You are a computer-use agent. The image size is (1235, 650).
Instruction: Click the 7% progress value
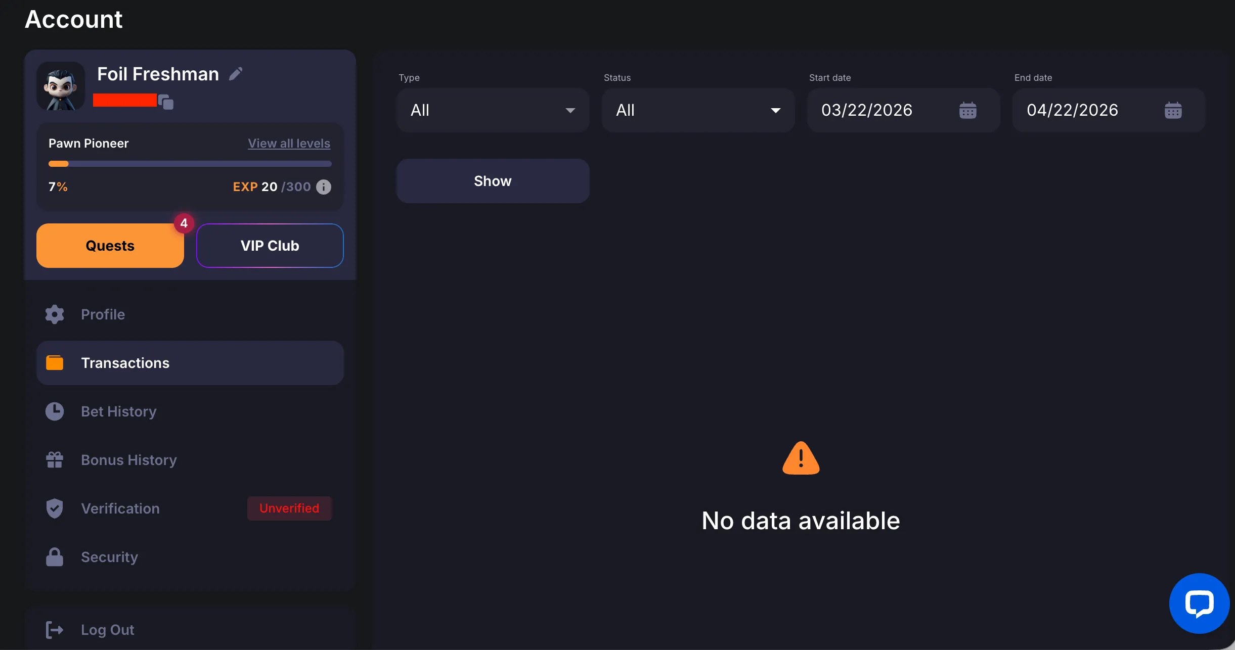(58, 187)
